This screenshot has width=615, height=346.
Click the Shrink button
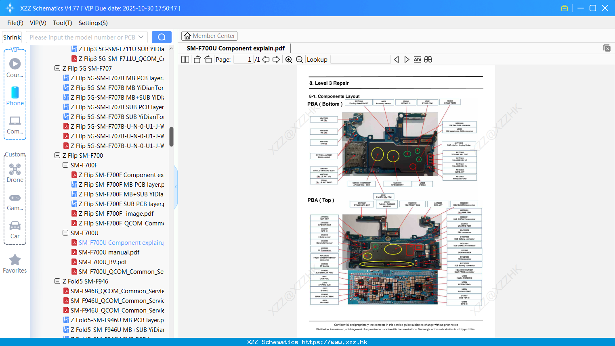12,37
